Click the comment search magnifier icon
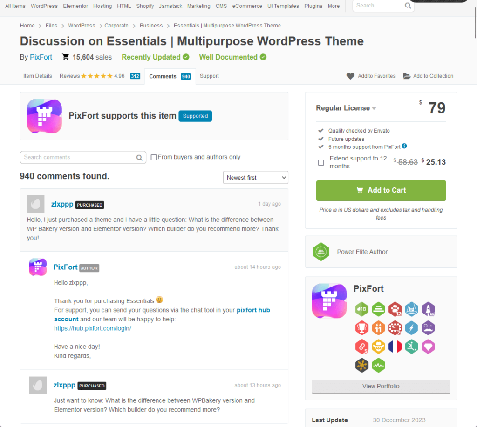 point(139,158)
